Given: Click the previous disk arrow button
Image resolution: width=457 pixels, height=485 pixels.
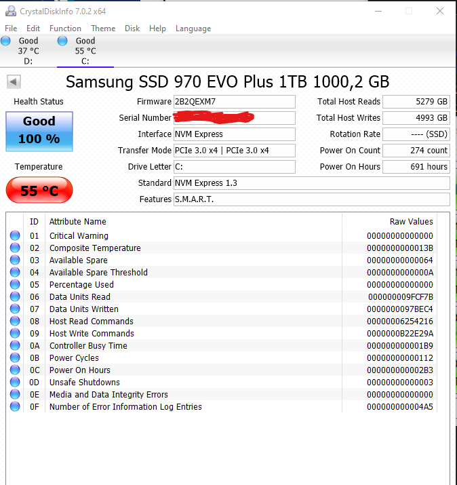Looking at the screenshot, I should (x=14, y=82).
